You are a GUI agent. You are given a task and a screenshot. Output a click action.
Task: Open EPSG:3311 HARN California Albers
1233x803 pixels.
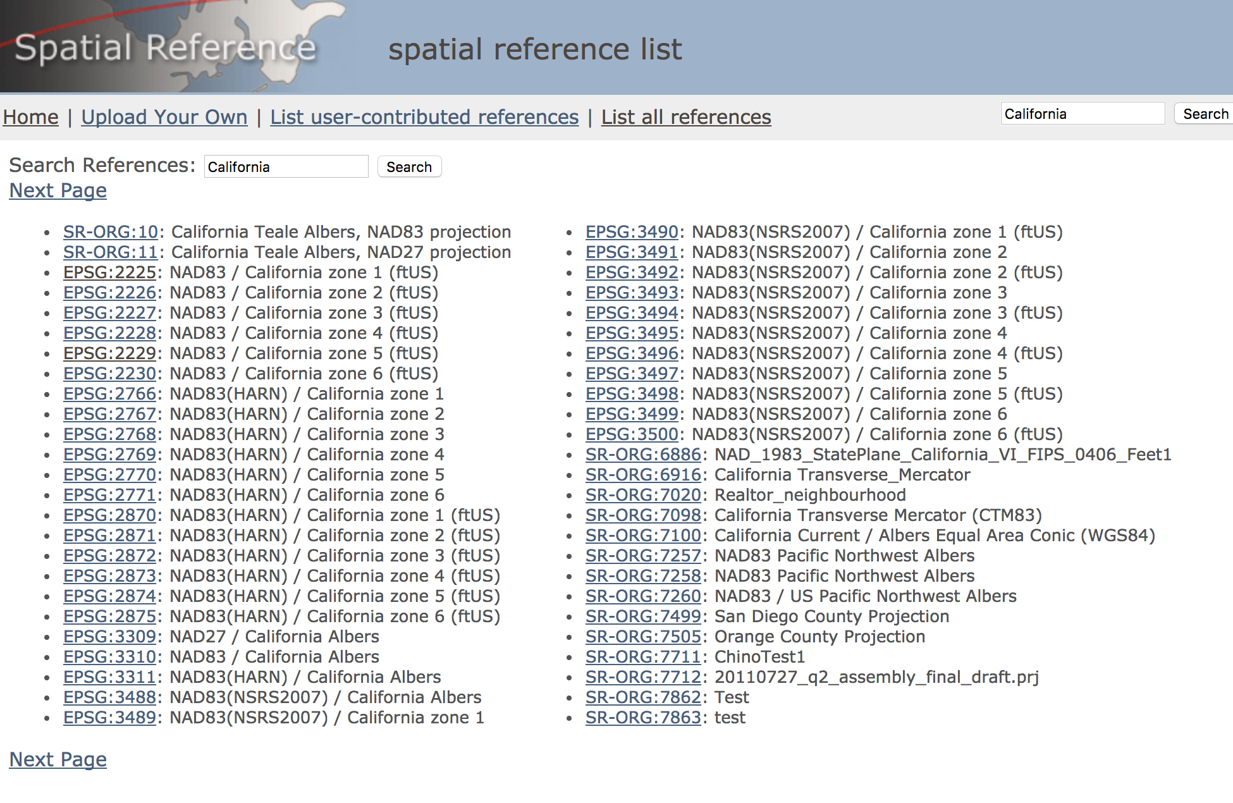pos(110,677)
